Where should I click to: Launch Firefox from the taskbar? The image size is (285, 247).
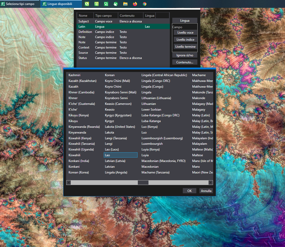135,4
